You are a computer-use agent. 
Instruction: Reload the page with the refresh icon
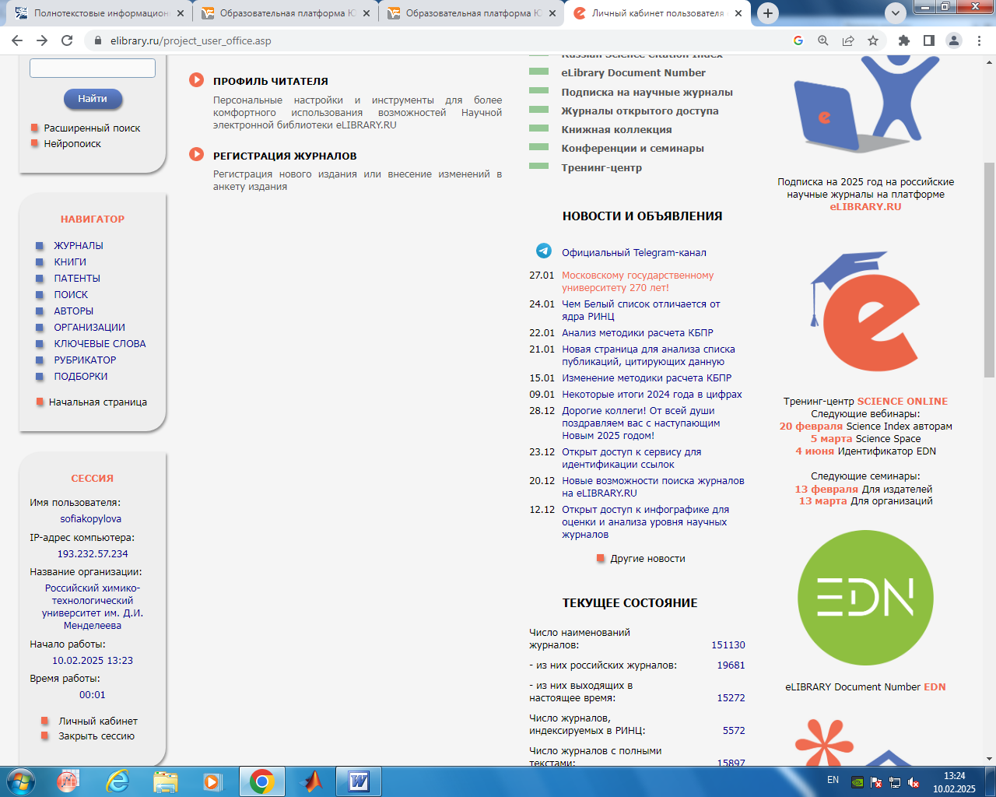[x=67, y=40]
